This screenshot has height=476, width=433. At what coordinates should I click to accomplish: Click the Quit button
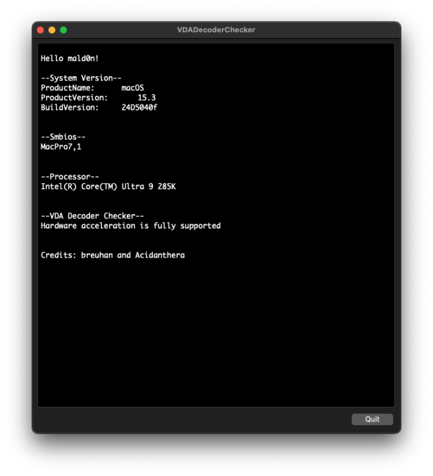[x=372, y=420]
